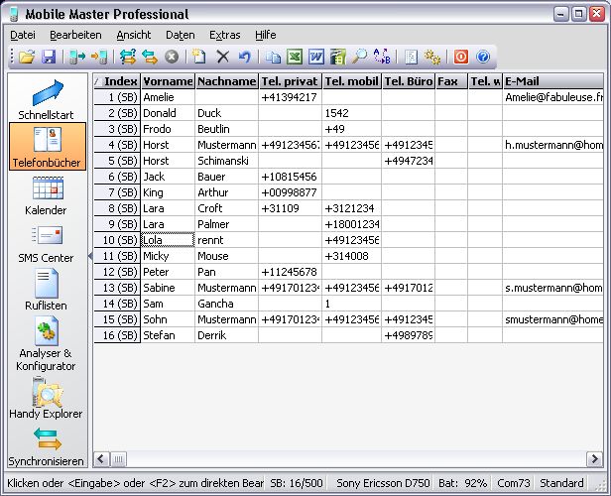Viewport: 611px width, 496px height.
Task: Click the magnifying glass search icon
Action: pyautogui.click(x=360, y=58)
